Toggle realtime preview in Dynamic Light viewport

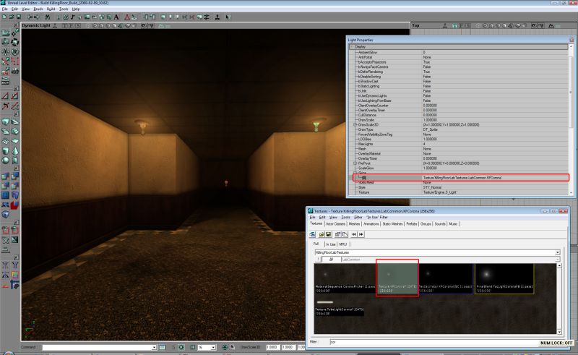tap(55, 25)
